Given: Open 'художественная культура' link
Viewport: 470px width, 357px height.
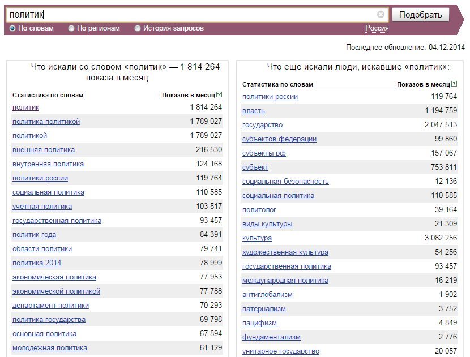Looking at the screenshot, I should tap(285, 252).
